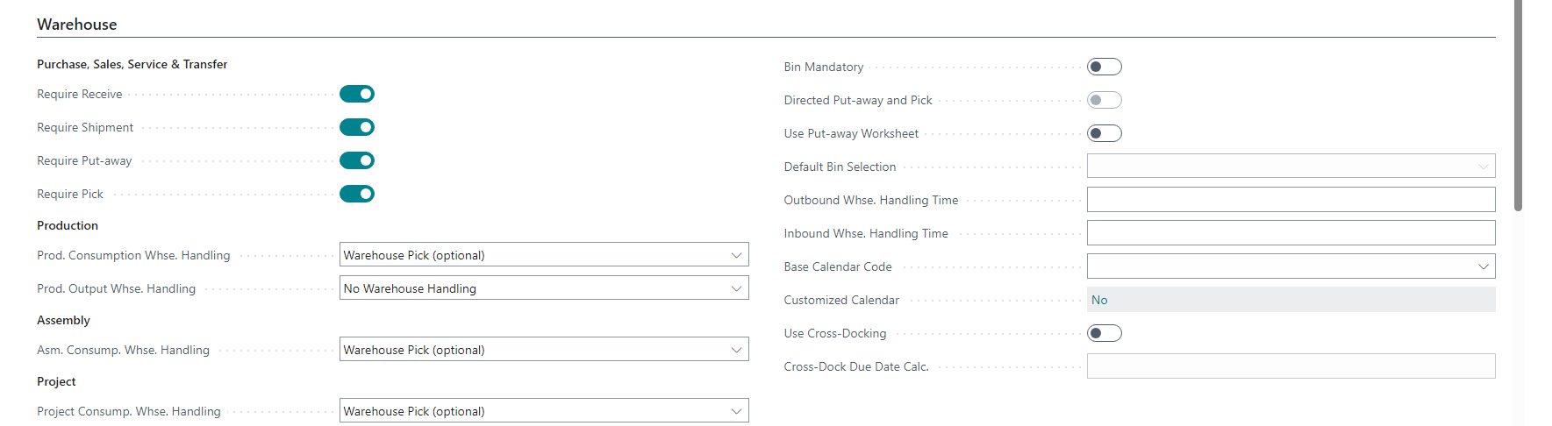Turn off Require Put-away switch

(x=357, y=160)
